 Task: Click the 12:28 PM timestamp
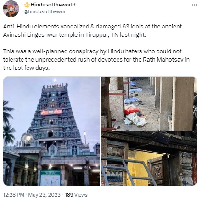point(14,195)
